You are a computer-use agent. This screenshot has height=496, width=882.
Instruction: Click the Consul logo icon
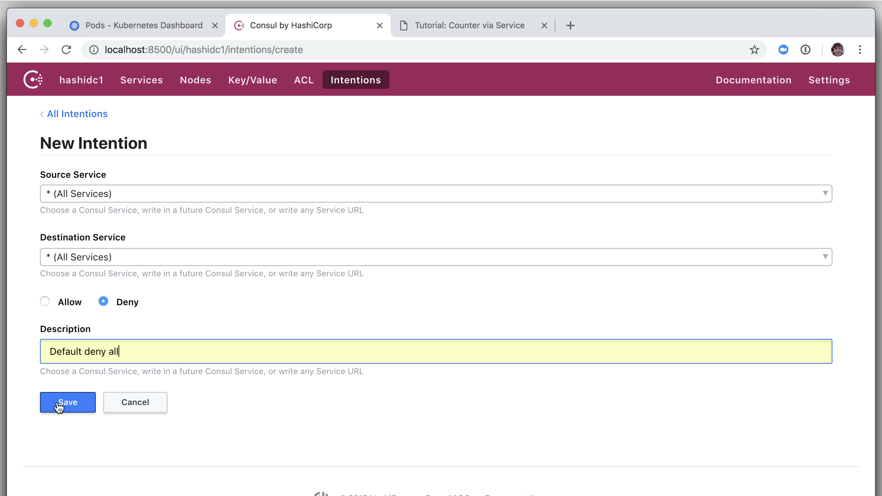(x=33, y=80)
